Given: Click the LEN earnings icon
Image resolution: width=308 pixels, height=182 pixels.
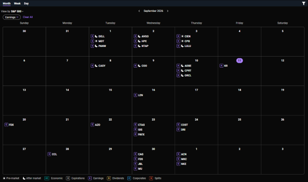Looking at the screenshot, I should 135,95.
